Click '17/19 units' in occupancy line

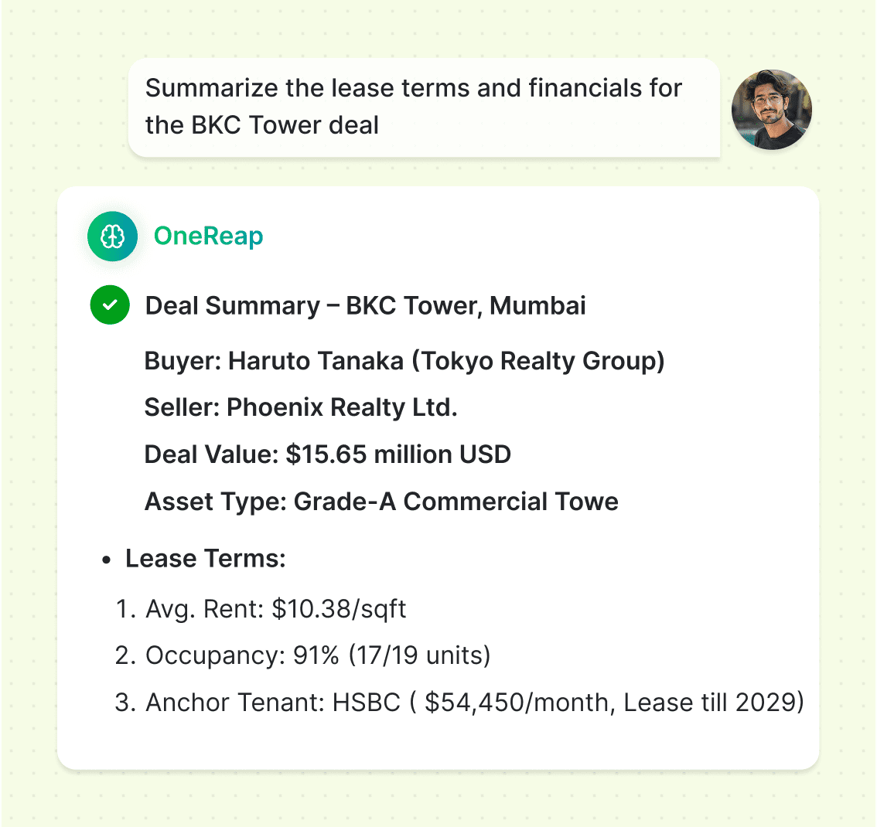click(x=419, y=656)
